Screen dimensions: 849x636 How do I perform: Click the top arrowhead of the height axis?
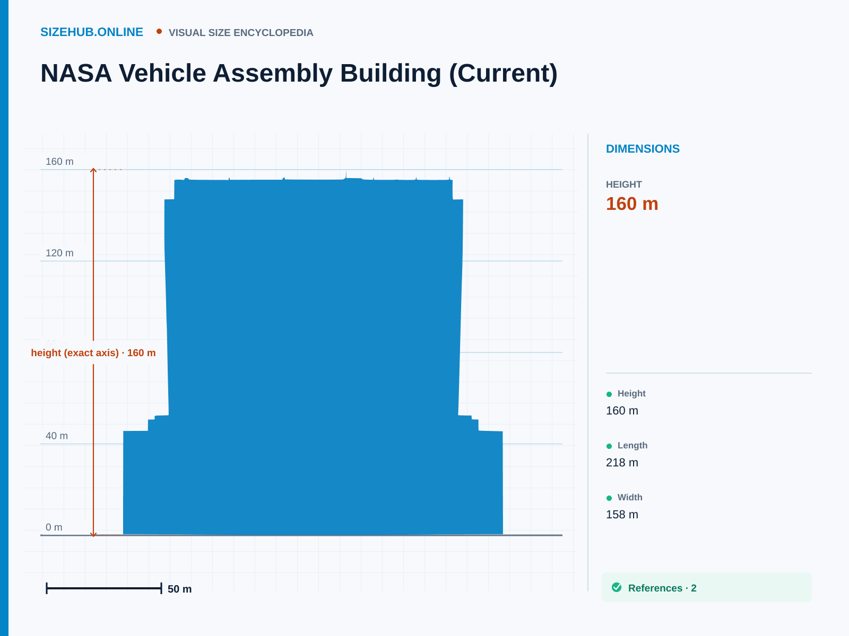[x=93, y=170]
